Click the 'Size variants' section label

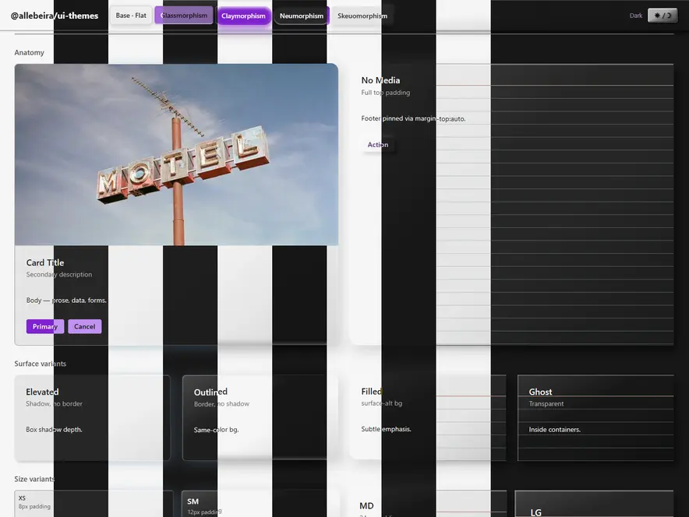(34, 479)
